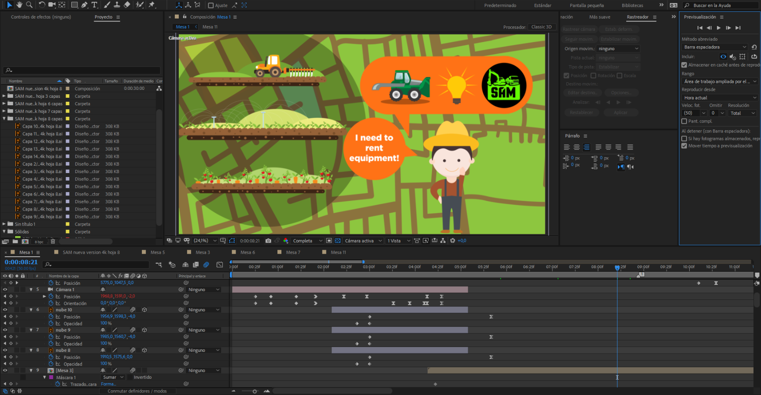The height and width of the screenshot is (395, 761).
Task: Toggle 'Mover tiempo a previsualización' checkbox
Action: 684,146
